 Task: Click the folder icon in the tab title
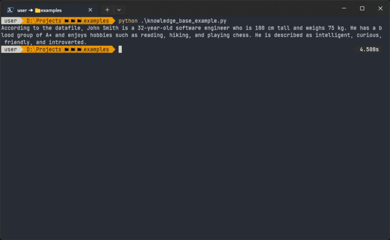(38, 10)
